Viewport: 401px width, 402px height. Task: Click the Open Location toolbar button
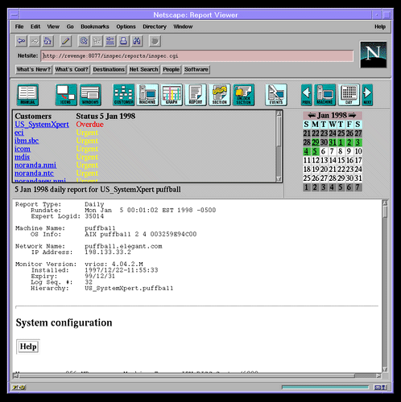click(x=110, y=41)
